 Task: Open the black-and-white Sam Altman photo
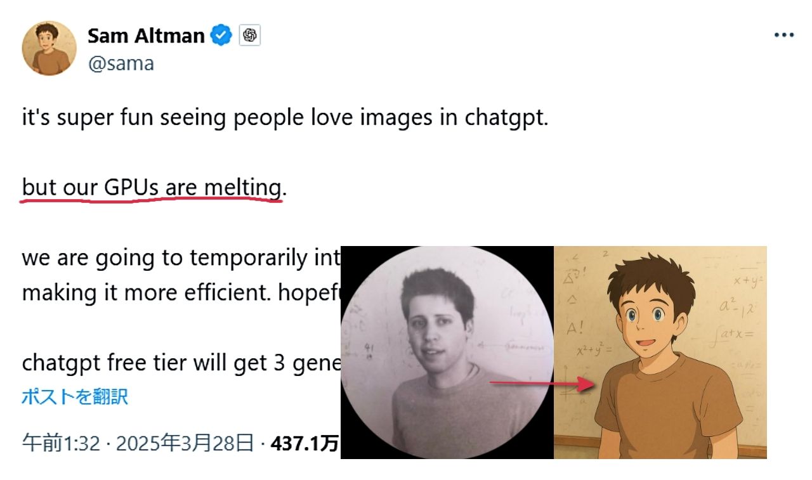(444, 349)
